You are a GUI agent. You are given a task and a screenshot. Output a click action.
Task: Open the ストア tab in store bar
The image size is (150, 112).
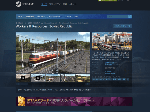click(20, 17)
